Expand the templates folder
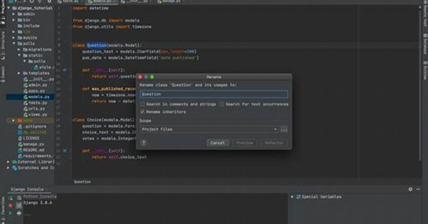Screen dimensions: 428x224 (19, 73)
